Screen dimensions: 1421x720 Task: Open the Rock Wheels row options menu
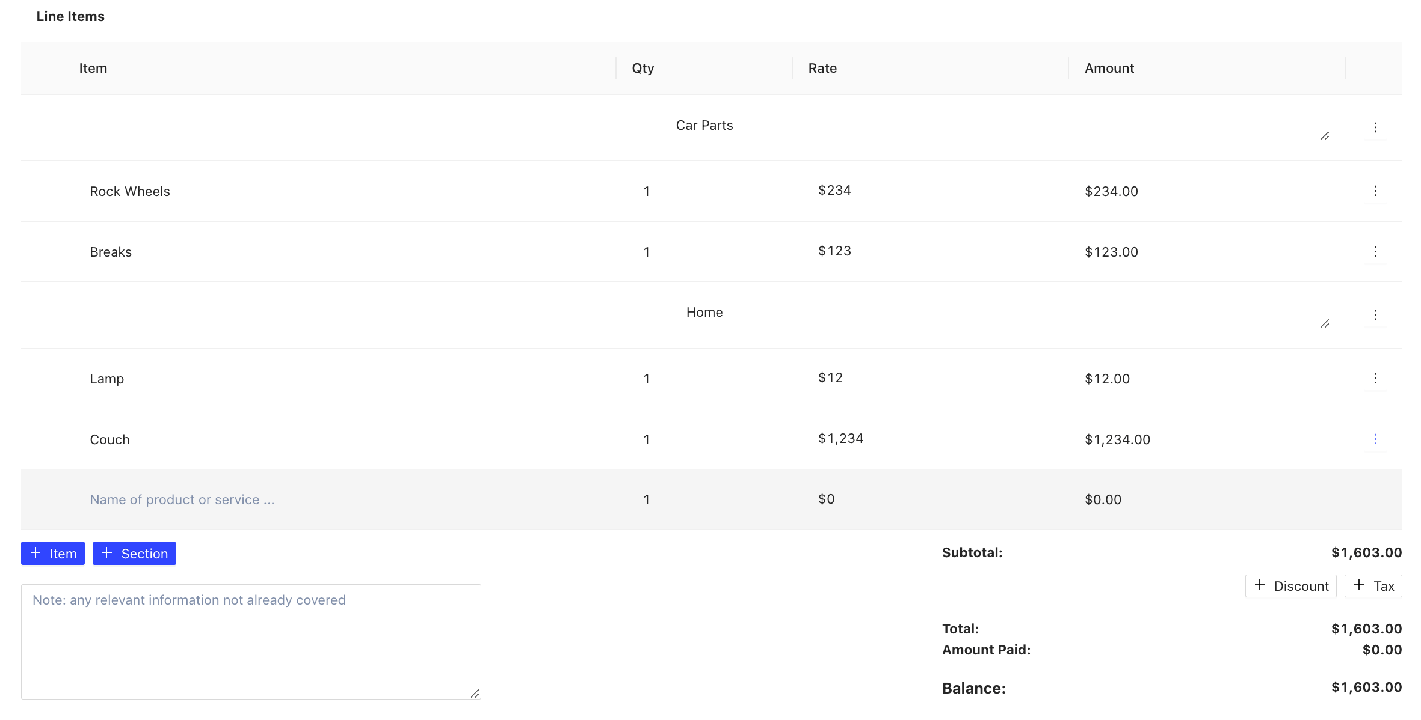tap(1375, 191)
